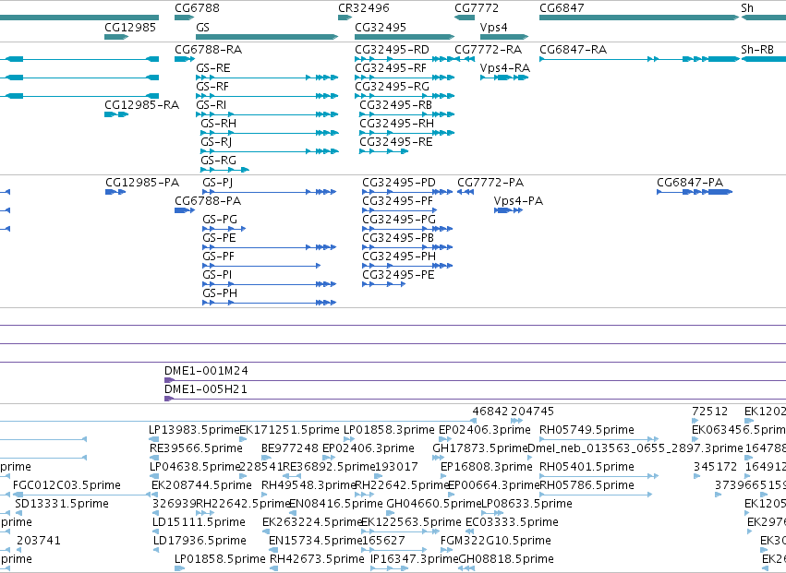Click the CG6788-PA protein label
Screen dimensions: 786x573
coord(208,201)
